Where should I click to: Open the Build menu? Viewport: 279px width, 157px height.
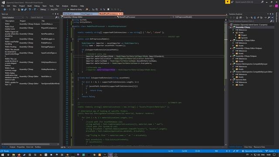(30, 6)
